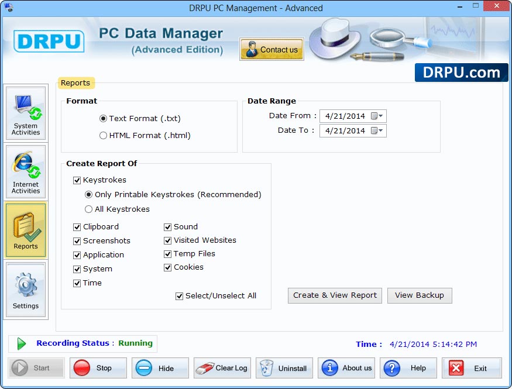
Task: Close the DRPU PC Management window
Action: 497,6
